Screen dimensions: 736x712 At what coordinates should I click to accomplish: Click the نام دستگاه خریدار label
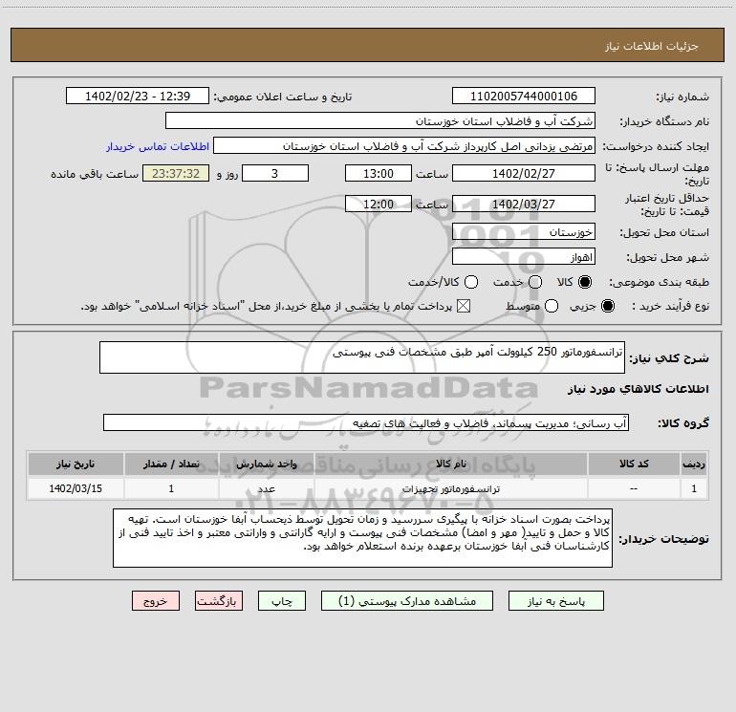(x=664, y=121)
